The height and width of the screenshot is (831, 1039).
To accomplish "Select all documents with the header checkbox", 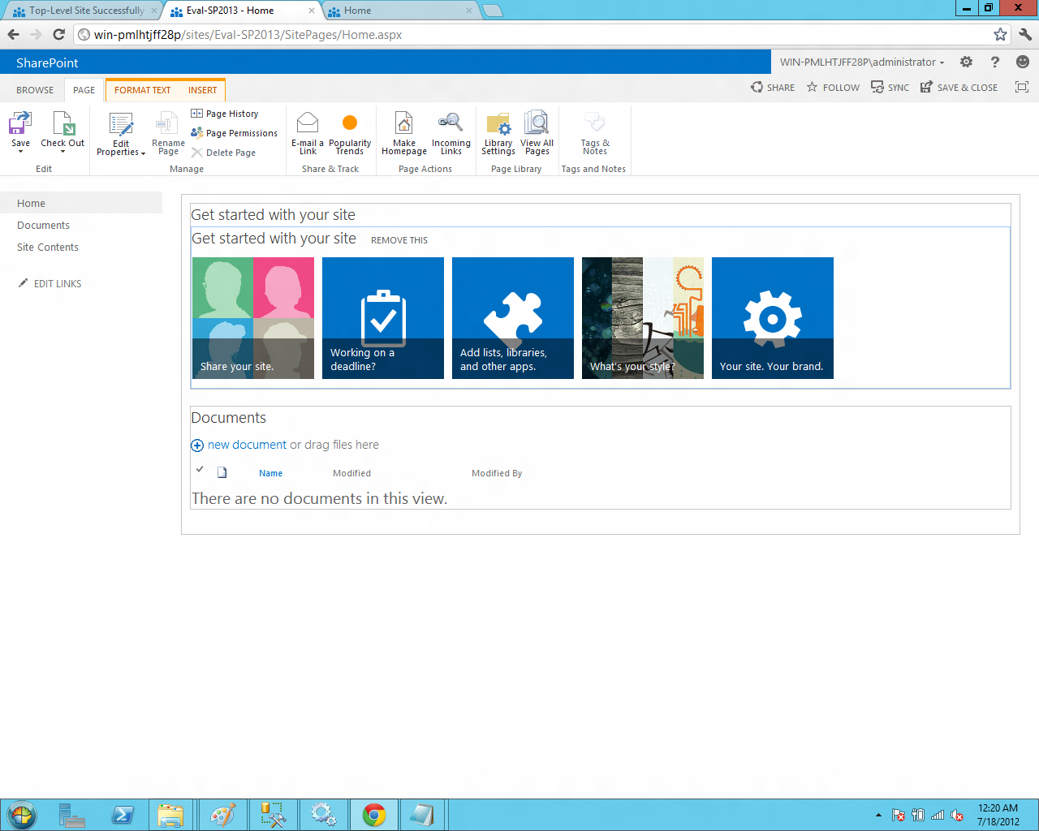I will [199, 469].
